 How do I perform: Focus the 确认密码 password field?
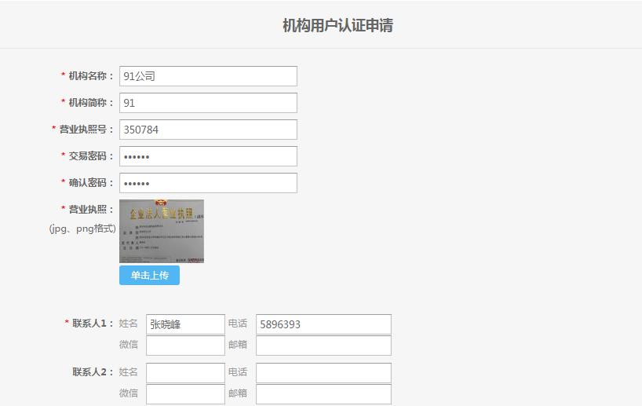208,183
